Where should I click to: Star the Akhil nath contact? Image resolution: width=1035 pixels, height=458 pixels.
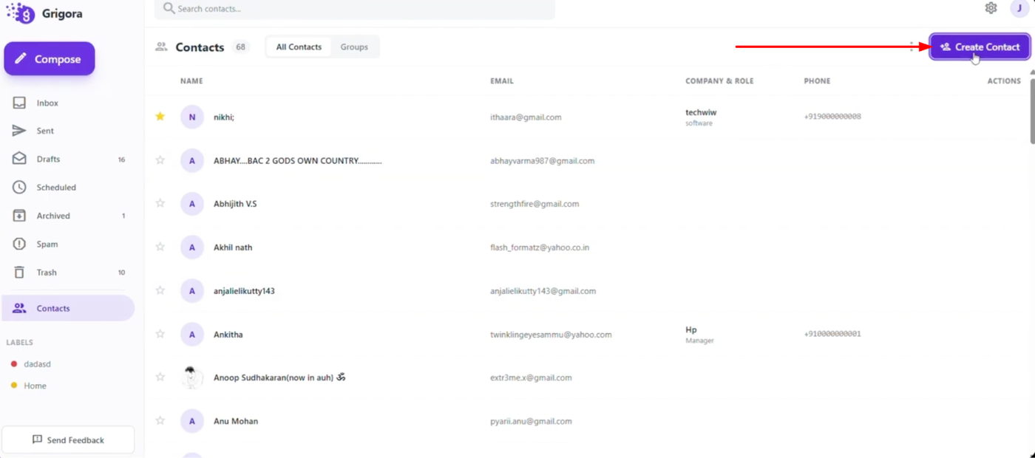coord(160,247)
